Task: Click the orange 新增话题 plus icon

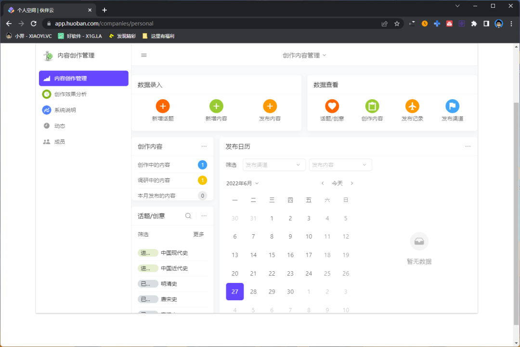Action: coord(163,105)
